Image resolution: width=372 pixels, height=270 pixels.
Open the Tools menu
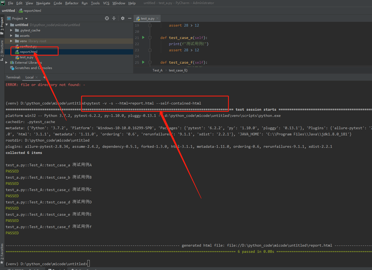(x=95, y=3)
